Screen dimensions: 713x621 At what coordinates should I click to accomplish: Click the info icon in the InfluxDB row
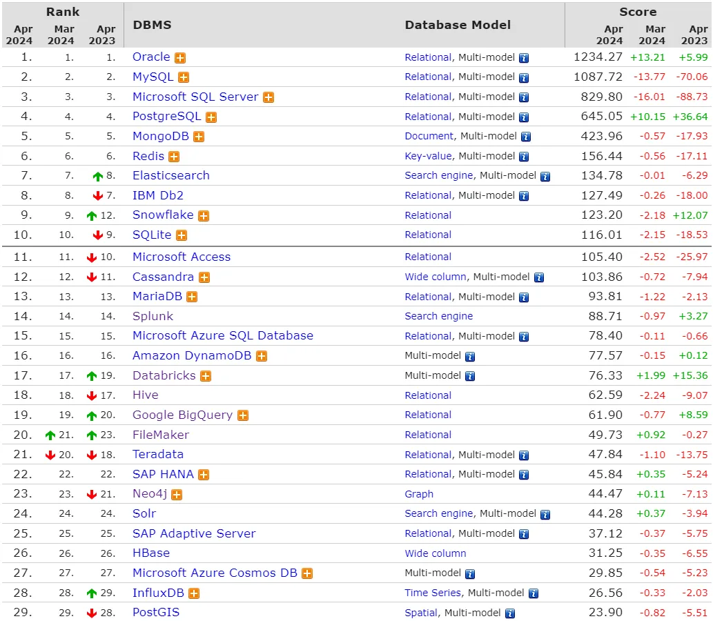(534, 593)
